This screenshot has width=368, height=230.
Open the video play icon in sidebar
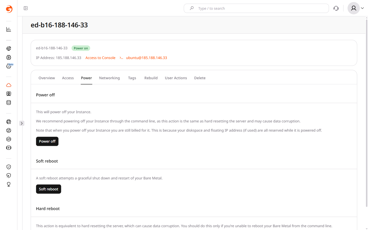9,148
